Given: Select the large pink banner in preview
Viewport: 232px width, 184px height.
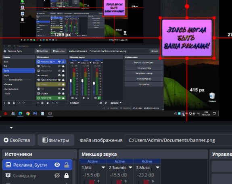Looking at the screenshot, I should click(x=187, y=38).
